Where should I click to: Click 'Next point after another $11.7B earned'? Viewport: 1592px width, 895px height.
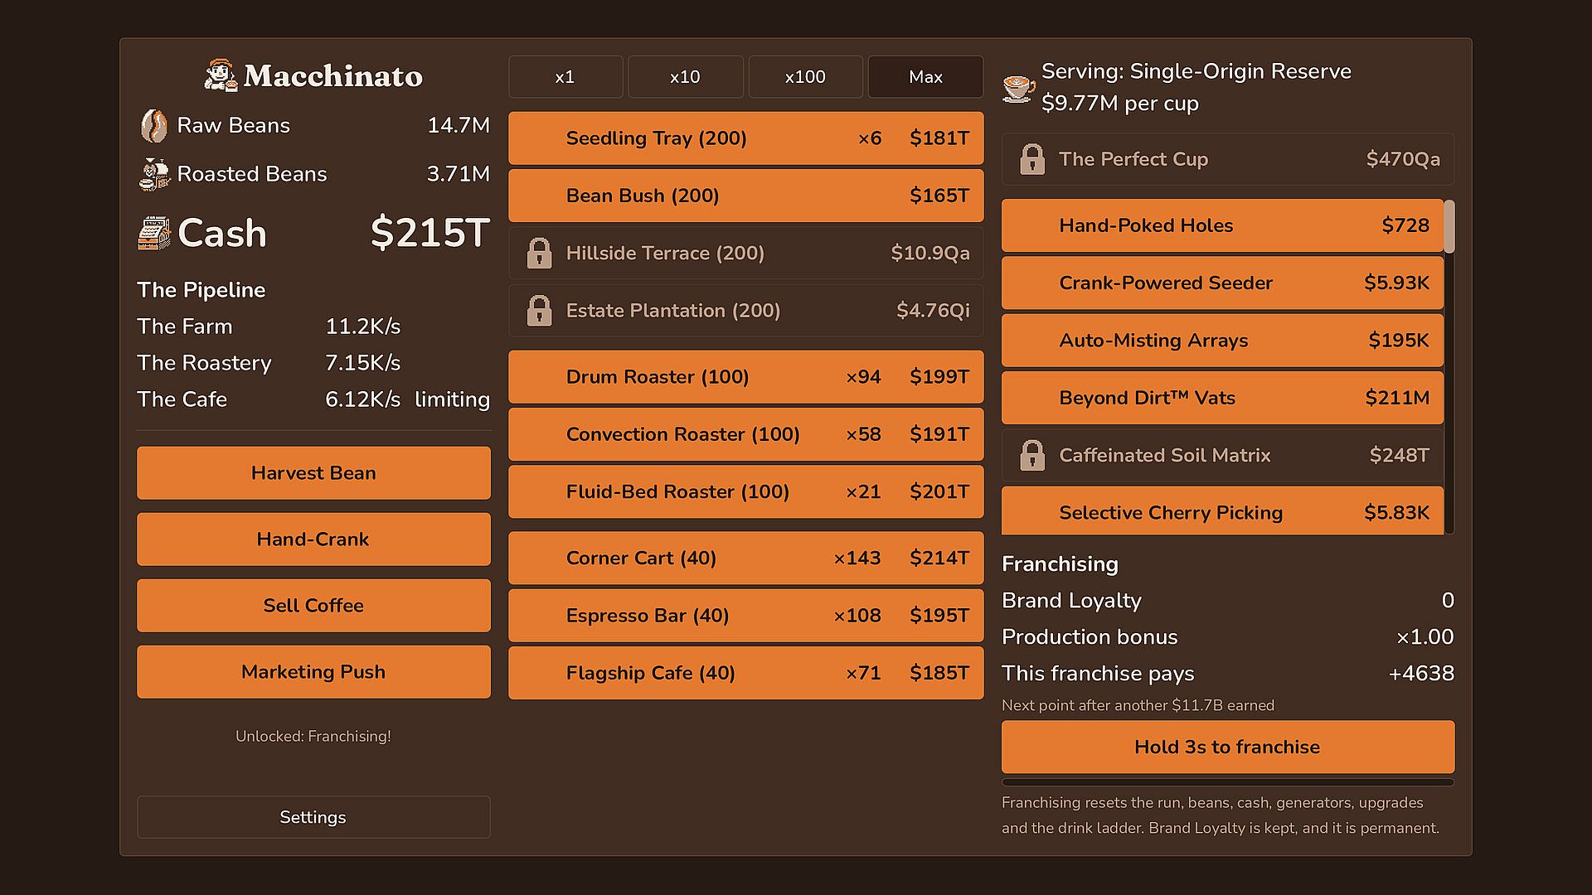(1138, 705)
